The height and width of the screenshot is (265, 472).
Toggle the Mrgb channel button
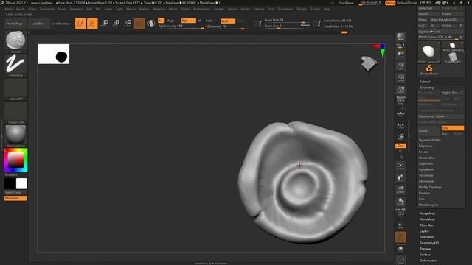tap(170, 21)
